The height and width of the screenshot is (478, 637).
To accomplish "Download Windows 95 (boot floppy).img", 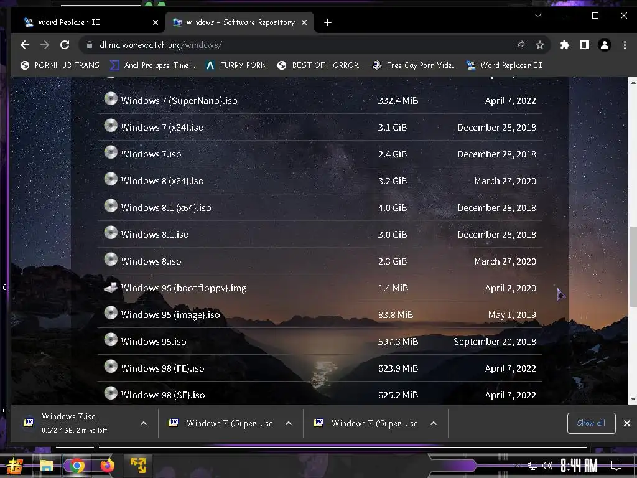I will click(x=184, y=288).
